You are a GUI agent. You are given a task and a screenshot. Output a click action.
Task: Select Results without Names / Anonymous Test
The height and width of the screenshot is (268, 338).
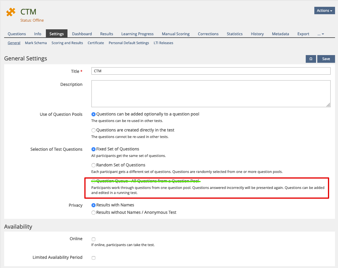tap(94, 213)
